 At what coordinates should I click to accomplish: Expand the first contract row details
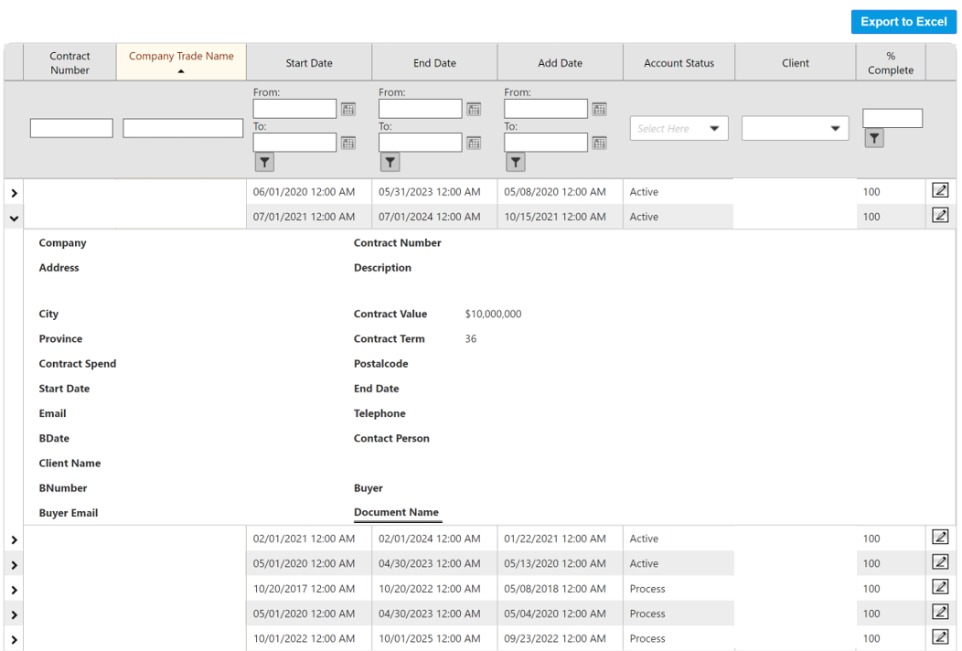pos(13,193)
